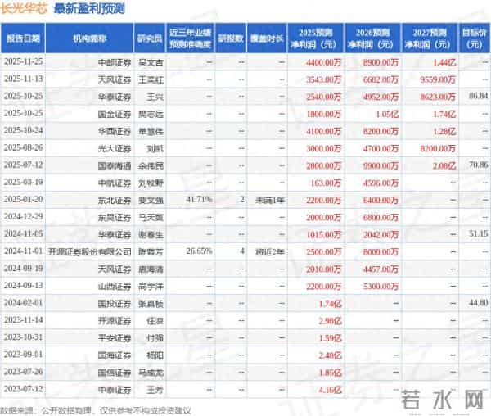Click the value 6682.00万
The height and width of the screenshot is (416, 491).
(381, 80)
